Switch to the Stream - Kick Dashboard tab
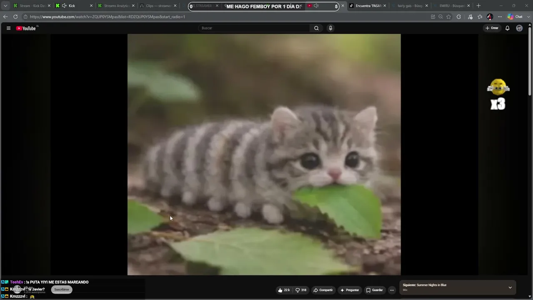Viewport: 533px width, 300px height. coord(32,6)
